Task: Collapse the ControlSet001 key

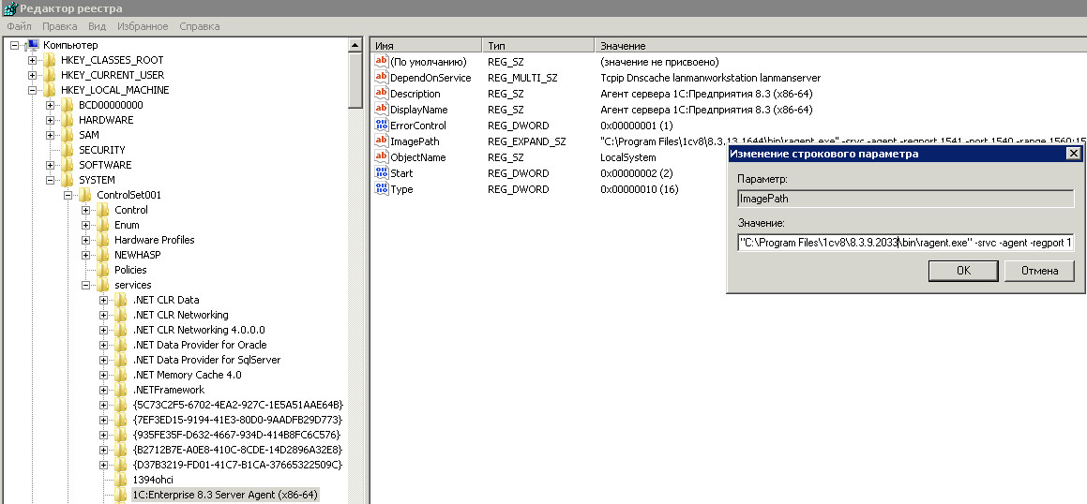Action: tap(68, 195)
